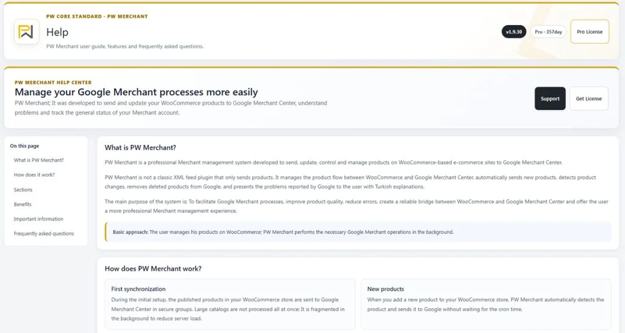Image resolution: width=625 pixels, height=333 pixels.
Task: Click the Basic approach note box
Action: [x=358, y=232]
